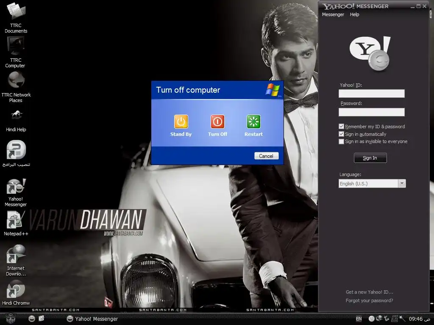Open the Messenger menu

point(333,14)
